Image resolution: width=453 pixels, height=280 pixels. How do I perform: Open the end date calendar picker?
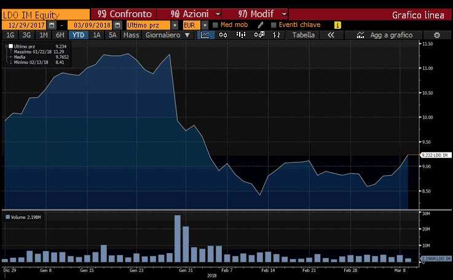click(117, 25)
